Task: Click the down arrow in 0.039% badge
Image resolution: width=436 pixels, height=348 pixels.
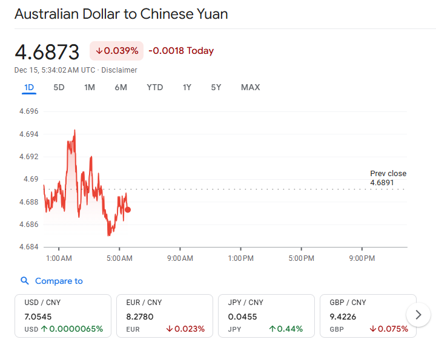Action: tap(99, 51)
